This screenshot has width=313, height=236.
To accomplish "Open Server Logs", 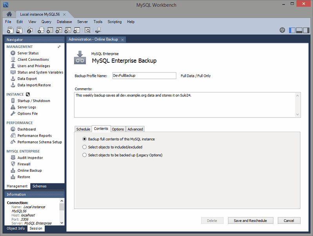I will pyautogui.click(x=27, y=107).
